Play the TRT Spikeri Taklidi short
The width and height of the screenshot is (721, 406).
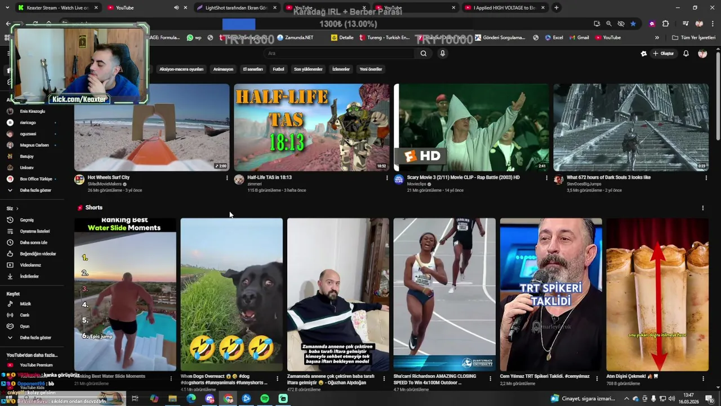pyautogui.click(x=551, y=294)
